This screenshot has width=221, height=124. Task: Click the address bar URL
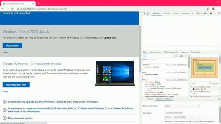tap(44, 9)
